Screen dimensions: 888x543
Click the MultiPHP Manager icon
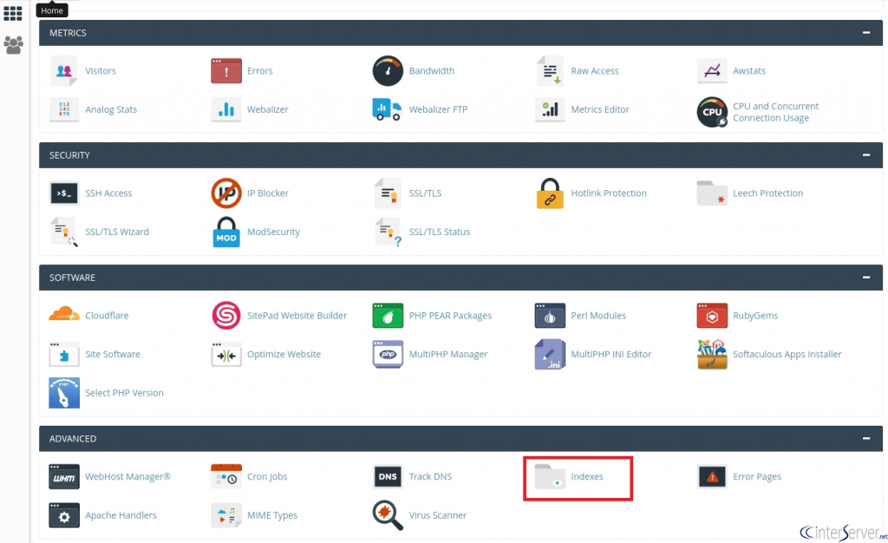point(388,354)
